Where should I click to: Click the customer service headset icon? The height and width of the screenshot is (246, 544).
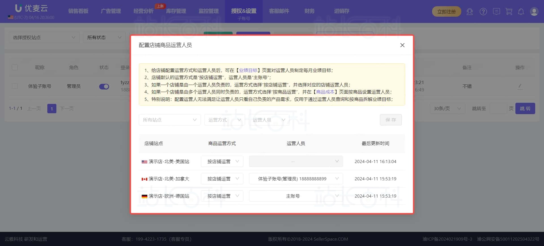[469, 12]
